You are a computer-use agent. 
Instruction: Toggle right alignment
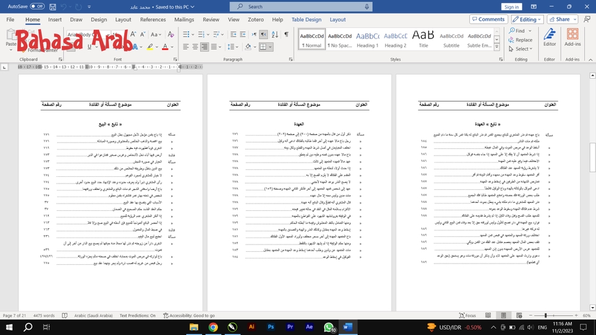(x=204, y=47)
